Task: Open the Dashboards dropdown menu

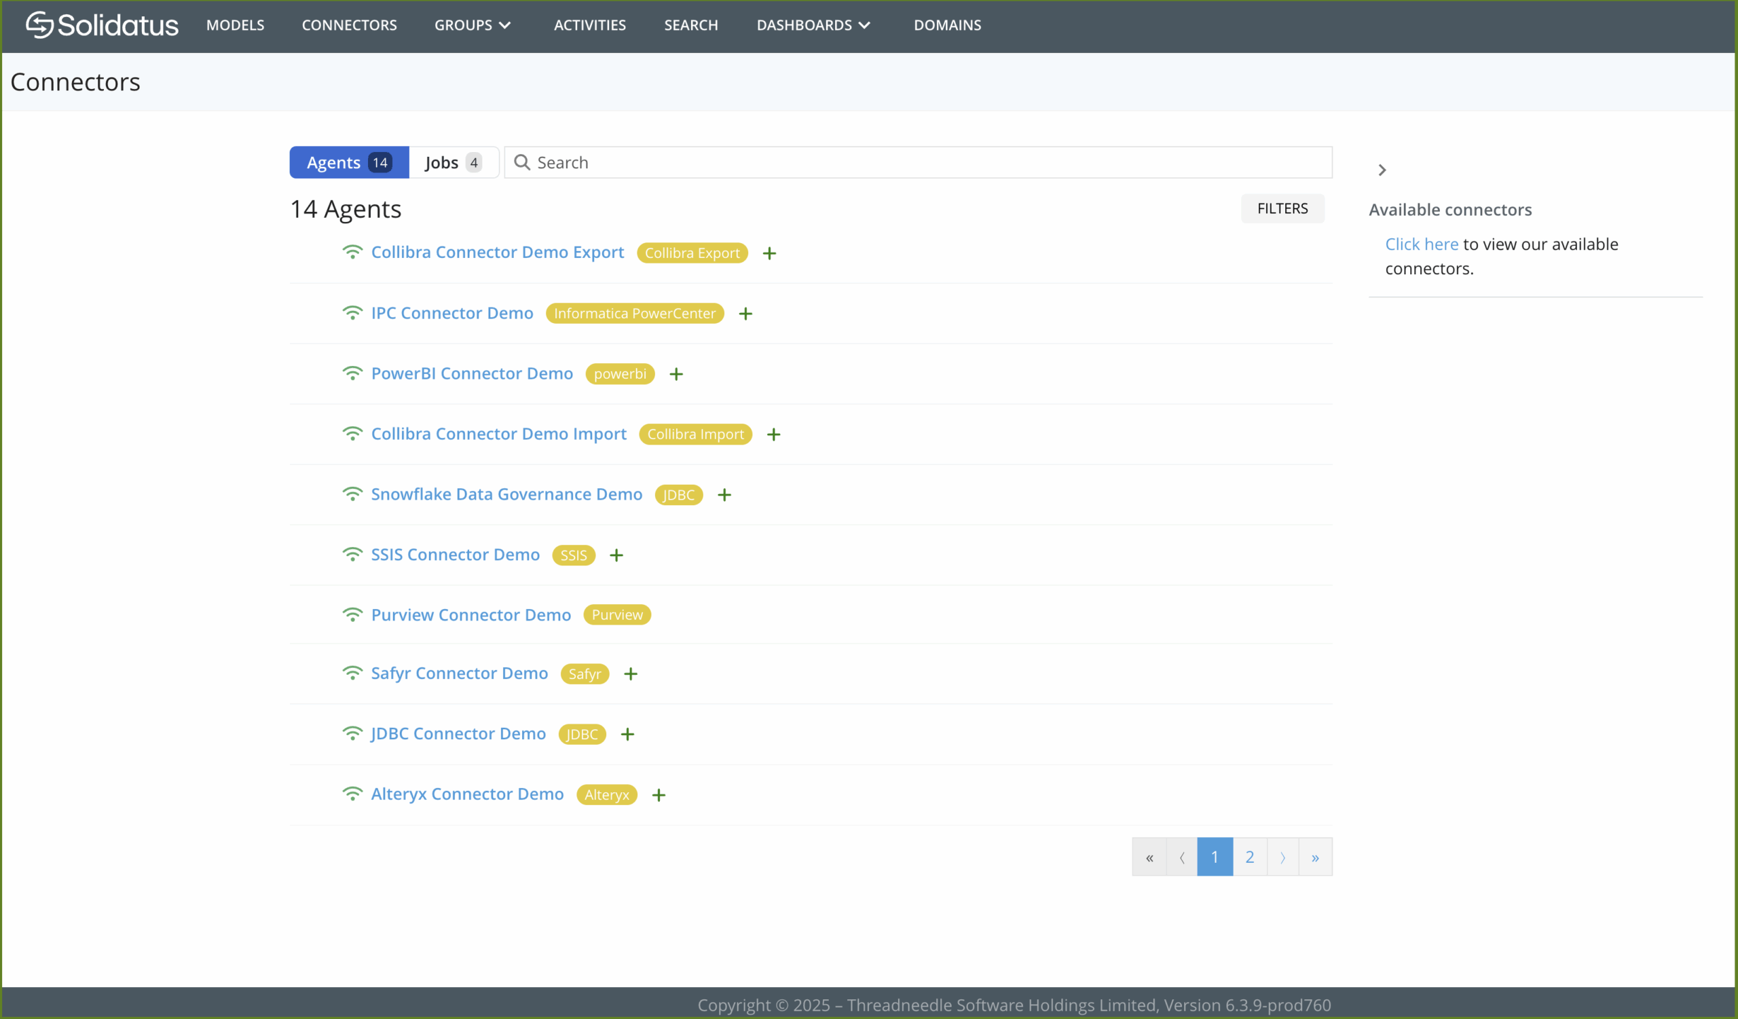Action: click(x=814, y=25)
